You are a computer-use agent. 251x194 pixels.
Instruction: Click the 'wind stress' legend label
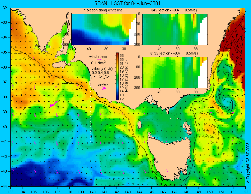coord(98,57)
